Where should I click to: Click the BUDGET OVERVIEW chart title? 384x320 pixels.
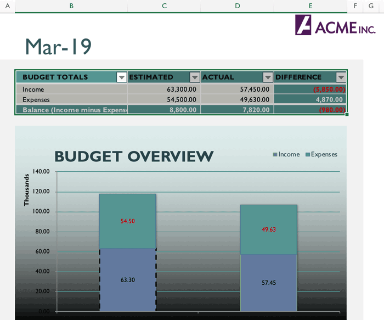pos(134,156)
